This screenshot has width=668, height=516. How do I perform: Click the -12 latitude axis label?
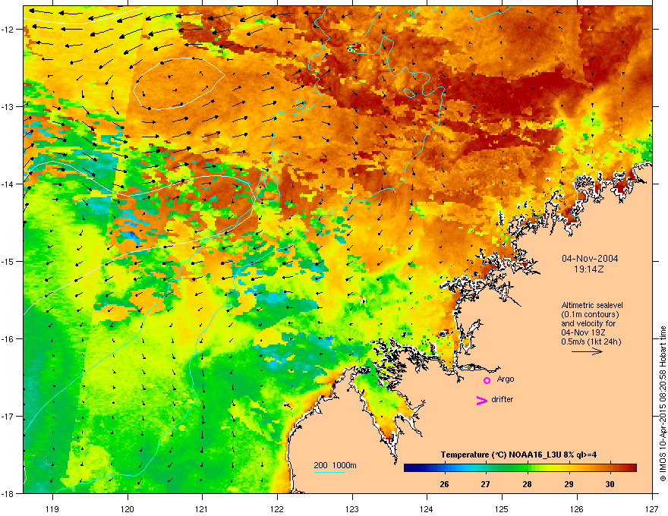coord(8,29)
